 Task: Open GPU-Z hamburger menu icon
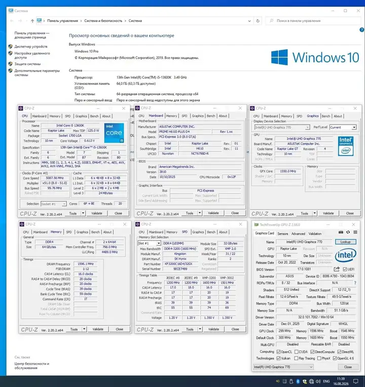[x=355, y=232]
